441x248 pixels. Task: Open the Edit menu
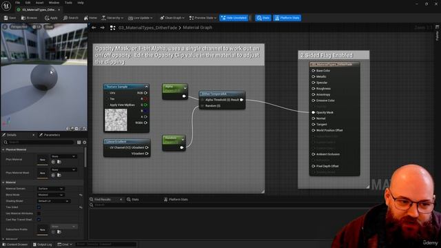click(28, 3)
